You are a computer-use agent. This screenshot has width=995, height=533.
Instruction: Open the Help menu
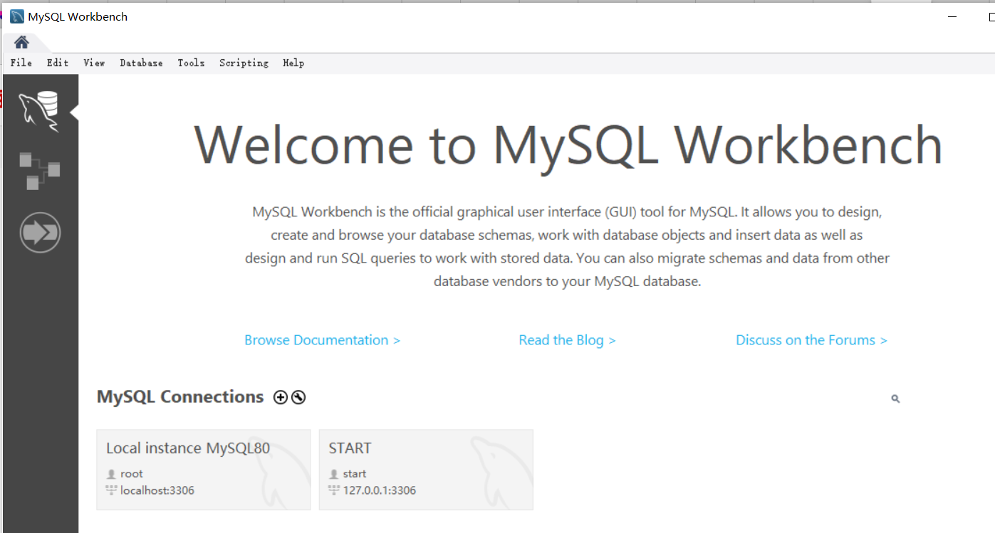[293, 63]
